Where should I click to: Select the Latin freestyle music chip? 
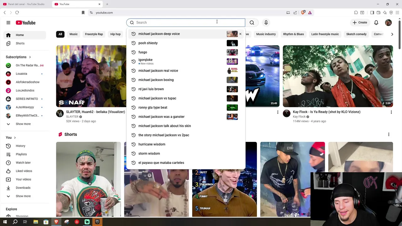point(325,34)
